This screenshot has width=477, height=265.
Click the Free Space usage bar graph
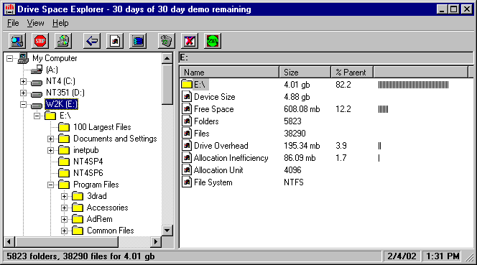click(x=384, y=109)
